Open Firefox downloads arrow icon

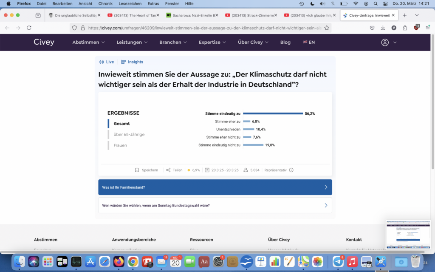click(x=383, y=28)
